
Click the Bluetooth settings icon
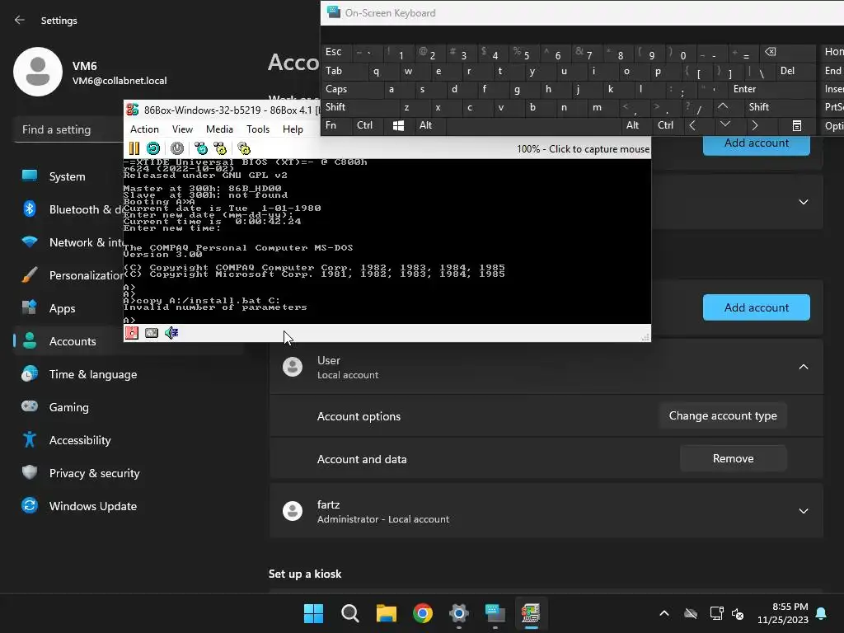pyautogui.click(x=30, y=209)
